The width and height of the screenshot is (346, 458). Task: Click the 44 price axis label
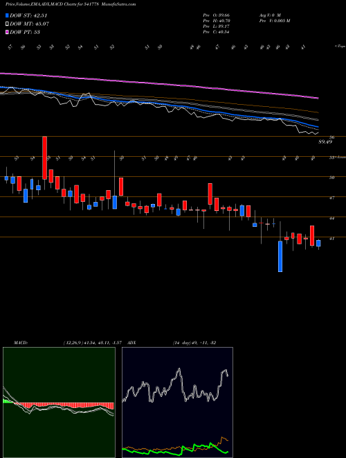331,218
